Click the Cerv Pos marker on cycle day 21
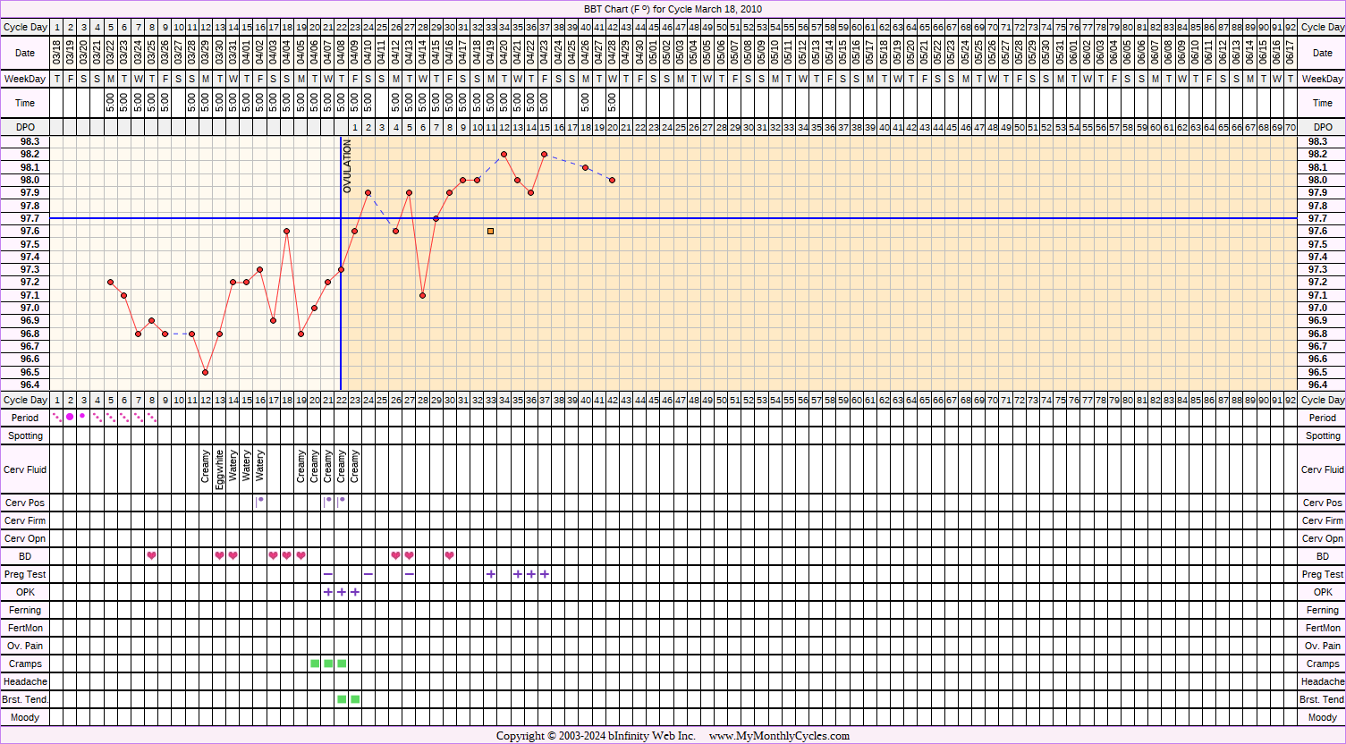 click(327, 502)
